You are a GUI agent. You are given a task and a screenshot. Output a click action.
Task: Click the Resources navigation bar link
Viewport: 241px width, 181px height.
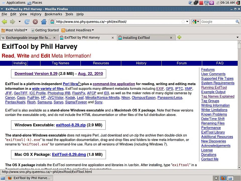click(x=101, y=63)
